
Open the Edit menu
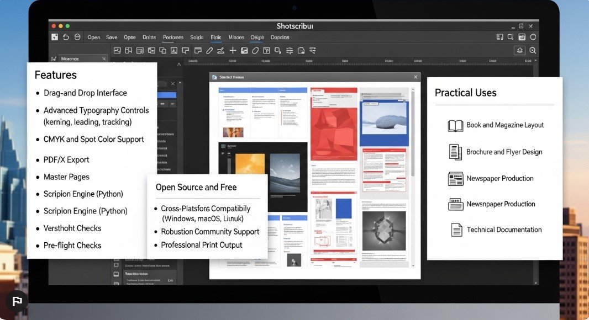[215, 37]
